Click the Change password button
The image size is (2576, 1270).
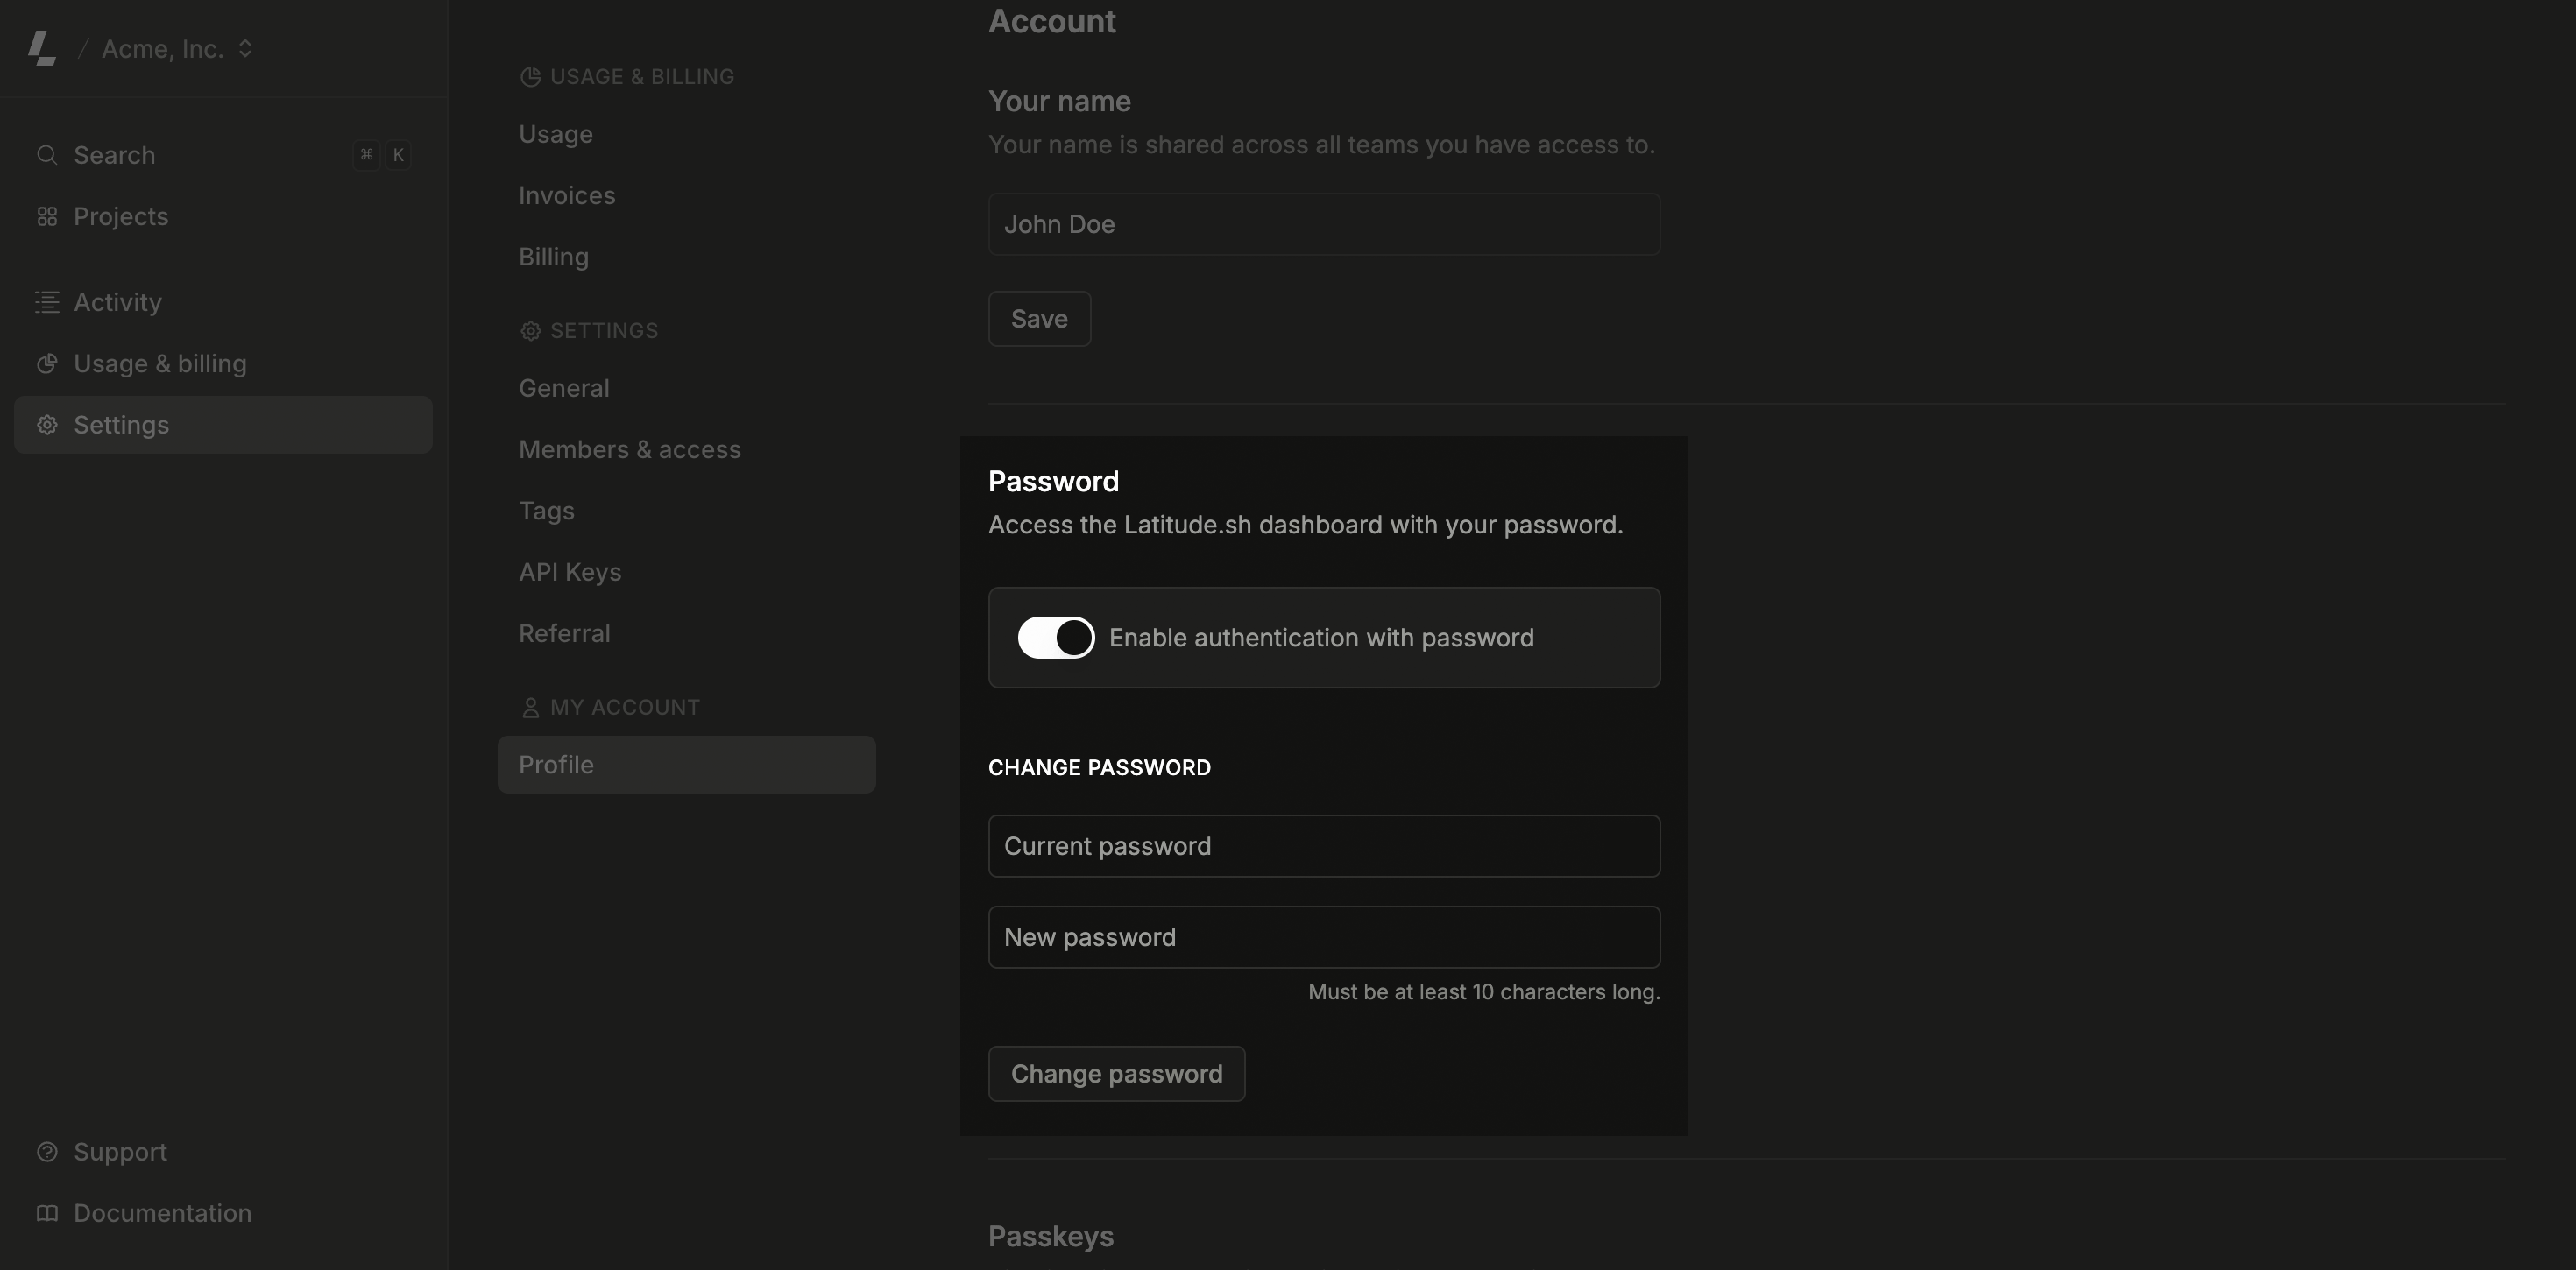[1116, 1073]
